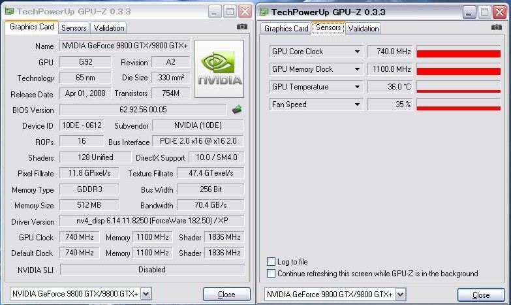Expand GPU selector dropdown in Sensors window
This screenshot has height=305, width=511.
tap(401, 295)
